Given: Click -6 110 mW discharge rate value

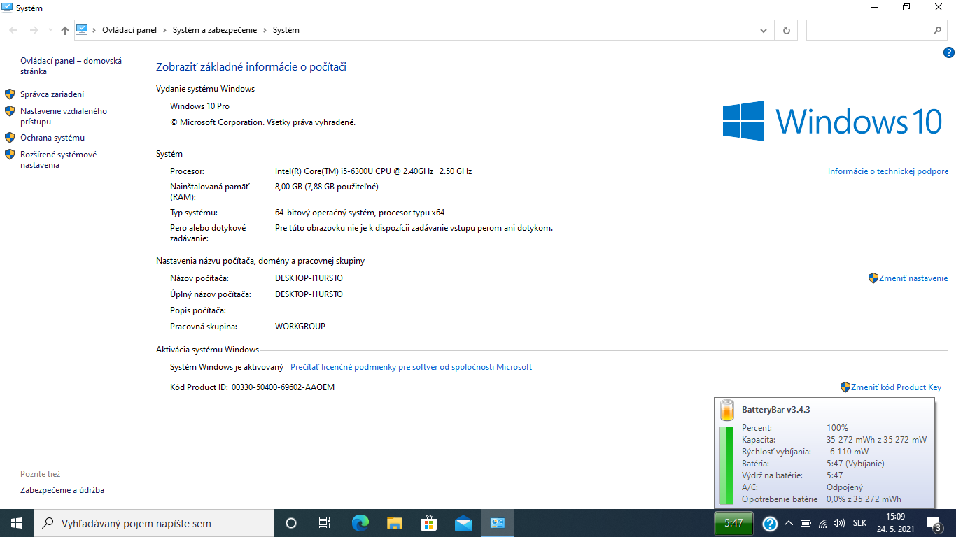Looking at the screenshot, I should point(849,452).
